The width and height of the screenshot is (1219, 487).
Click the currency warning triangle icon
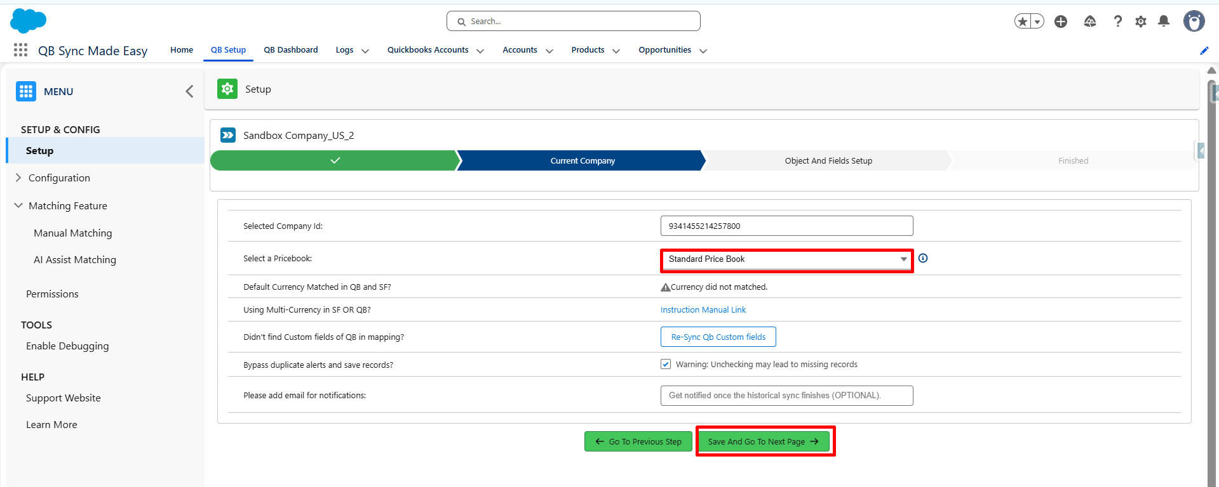pos(665,287)
